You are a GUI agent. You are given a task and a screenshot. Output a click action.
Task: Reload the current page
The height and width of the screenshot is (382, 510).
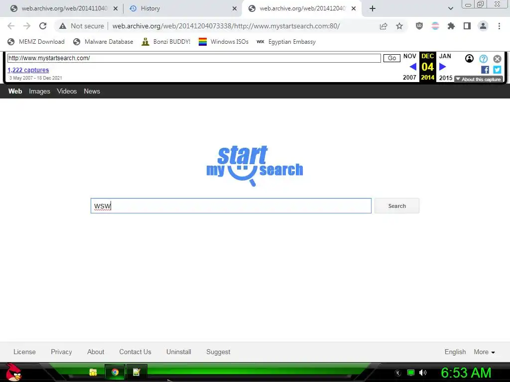click(x=43, y=26)
